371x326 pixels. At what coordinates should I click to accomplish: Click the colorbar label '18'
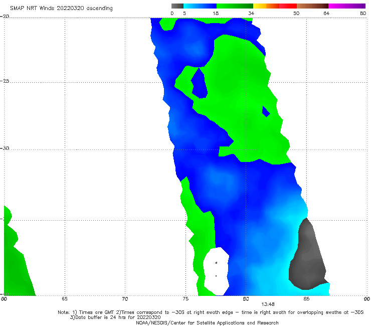(x=216, y=13)
